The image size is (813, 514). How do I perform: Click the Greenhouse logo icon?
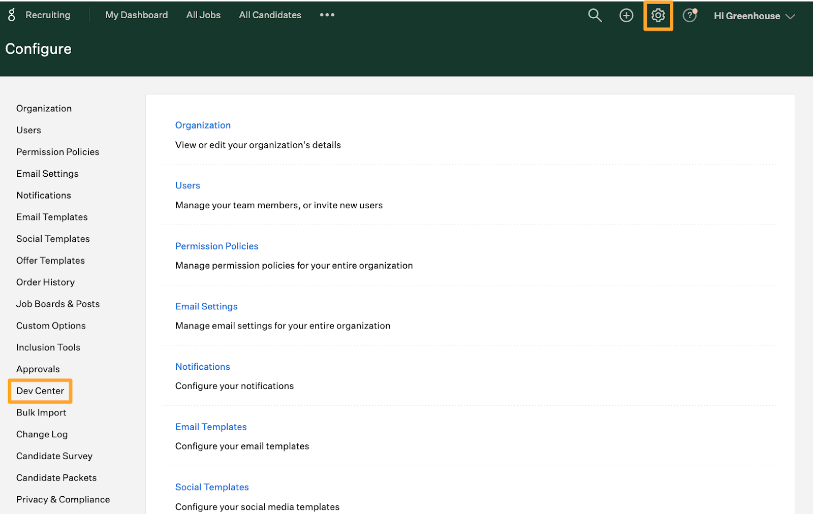pos(12,15)
